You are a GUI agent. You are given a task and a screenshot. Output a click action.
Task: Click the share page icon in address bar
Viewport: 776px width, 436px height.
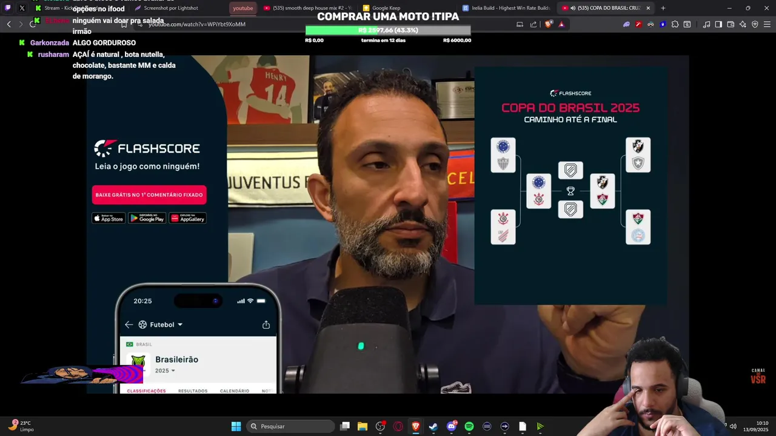(x=533, y=24)
